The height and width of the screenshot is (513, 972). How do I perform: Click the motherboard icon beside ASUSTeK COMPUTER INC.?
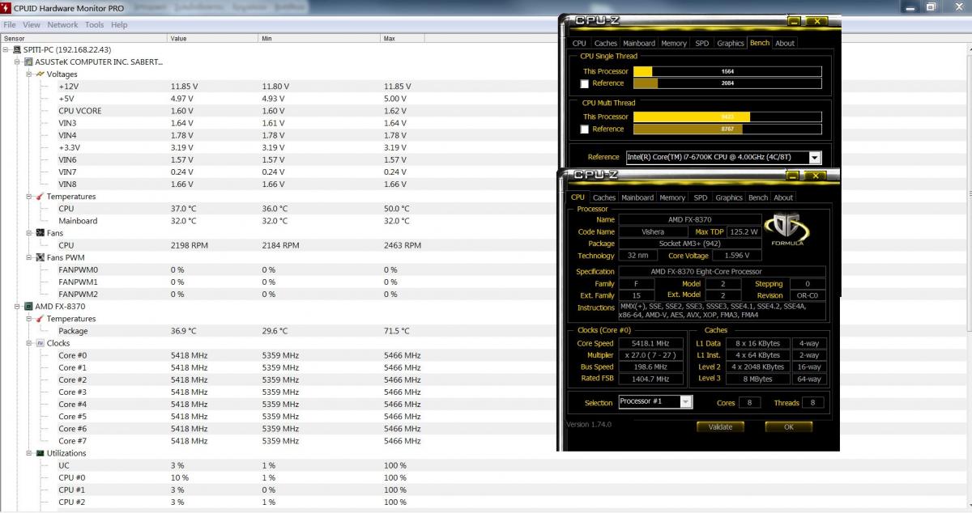28,61
